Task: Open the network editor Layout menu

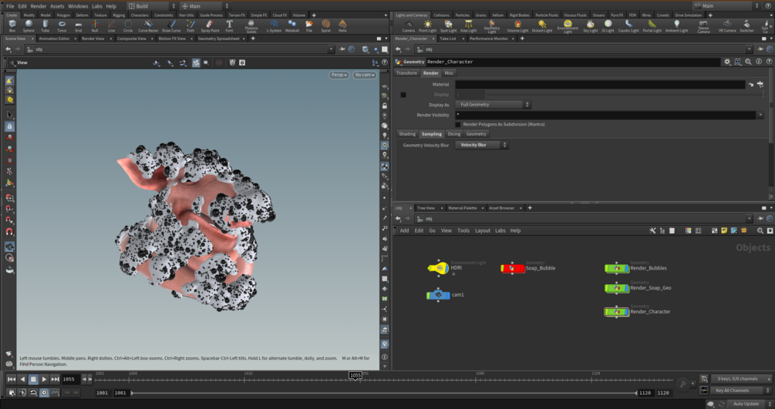Action: 483,230
